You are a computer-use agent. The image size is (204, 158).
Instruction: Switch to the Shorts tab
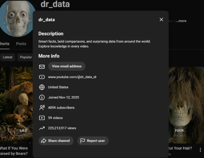click(x=5, y=44)
